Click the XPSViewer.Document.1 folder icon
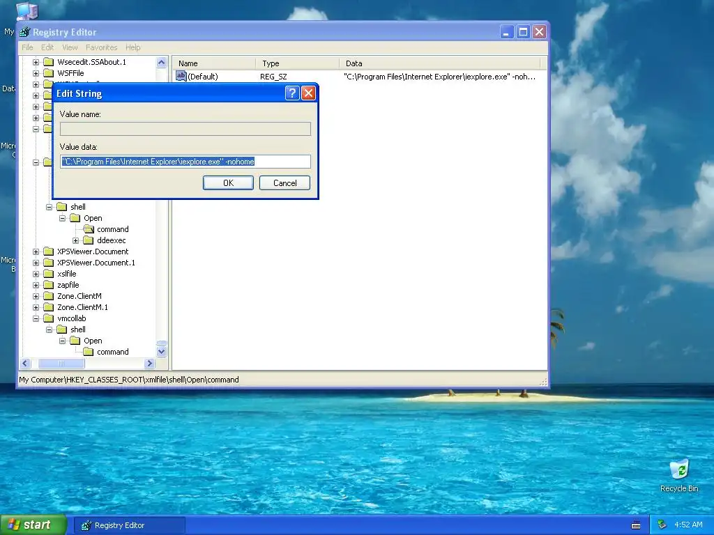The height and width of the screenshot is (535, 714). click(49, 263)
